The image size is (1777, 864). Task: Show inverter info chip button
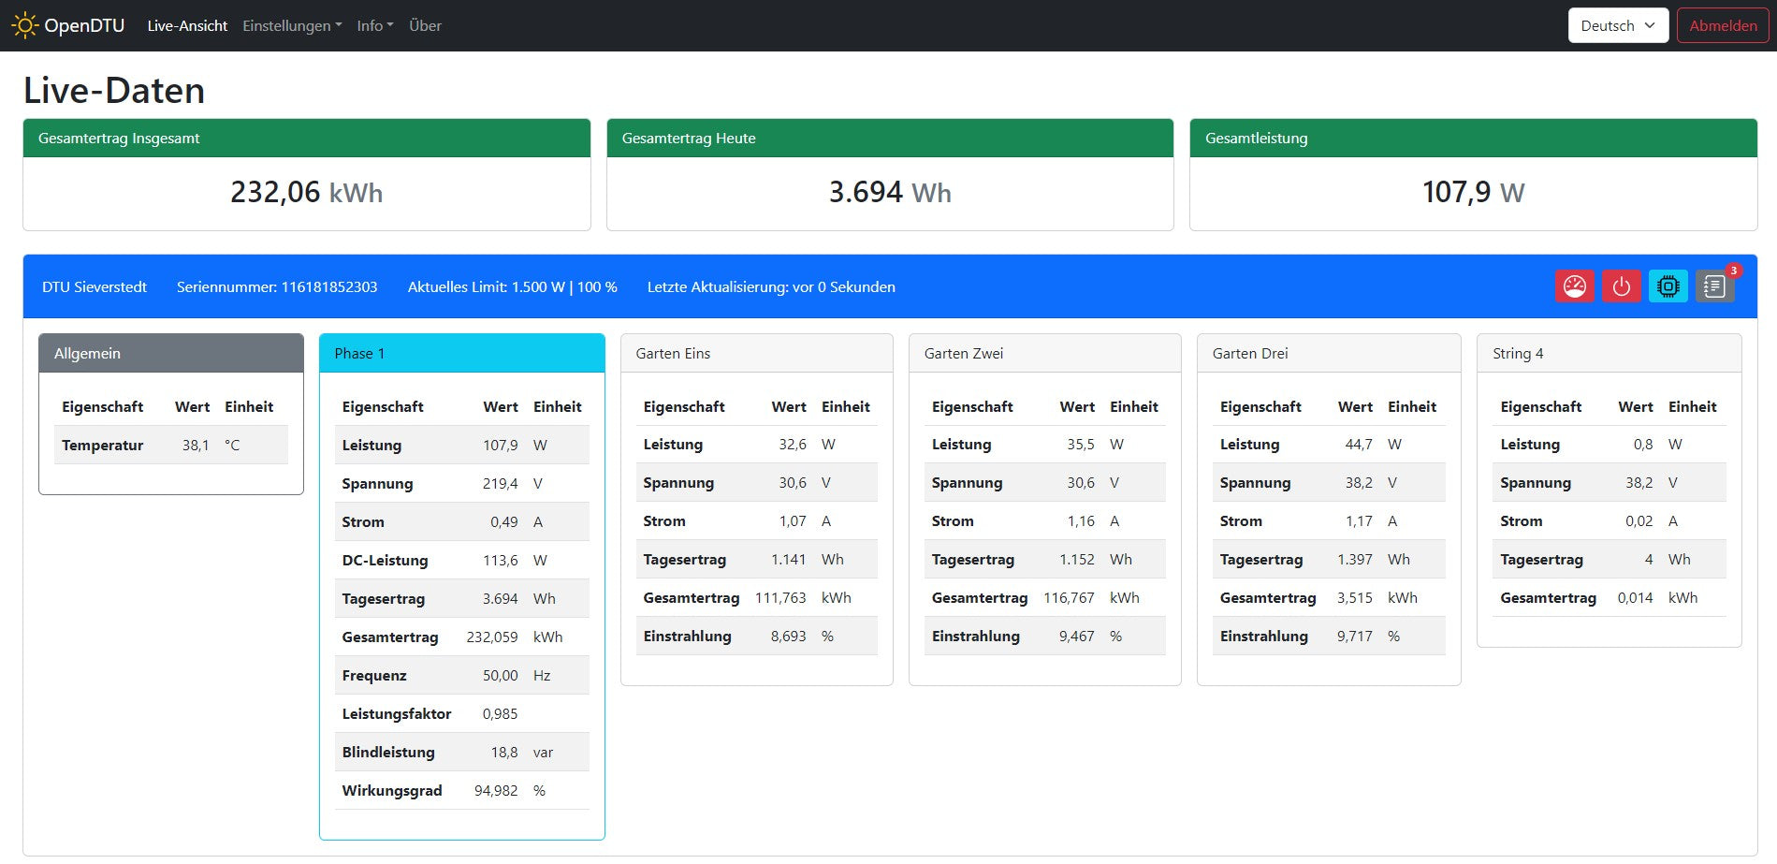click(x=1668, y=286)
